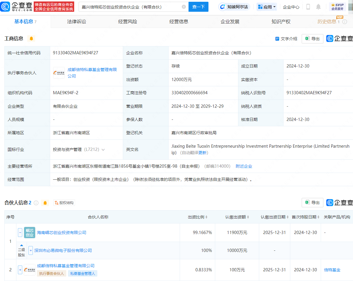
Task: Open 倍特基金 related product link
Action: pyautogui.click(x=332, y=270)
